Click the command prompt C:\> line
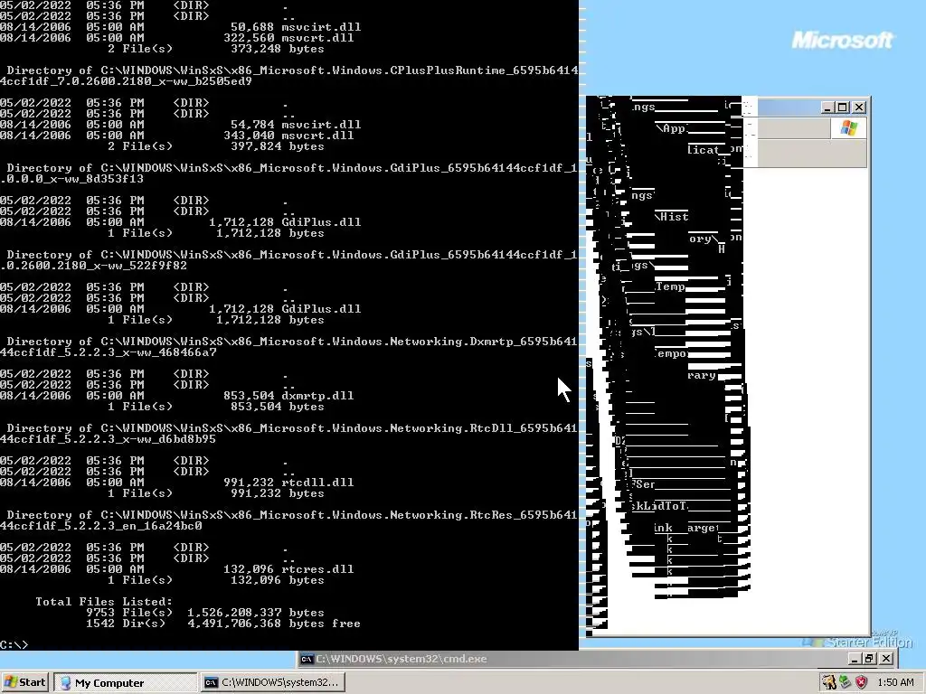 [x=14, y=644]
